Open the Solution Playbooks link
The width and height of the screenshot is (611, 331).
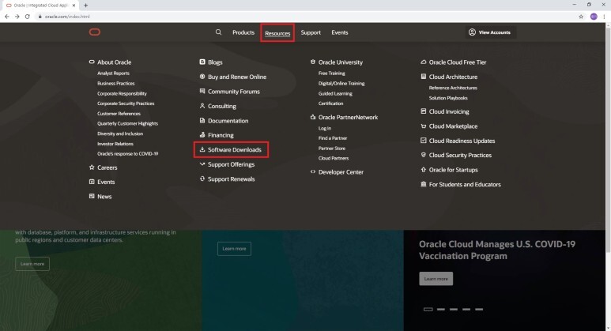(x=448, y=98)
